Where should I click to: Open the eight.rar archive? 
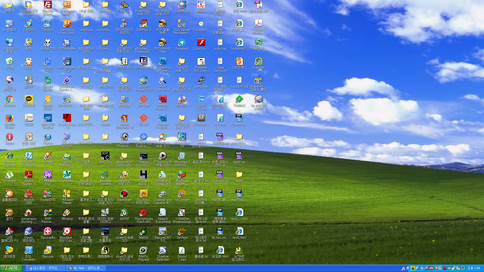pyautogui.click(x=239, y=158)
